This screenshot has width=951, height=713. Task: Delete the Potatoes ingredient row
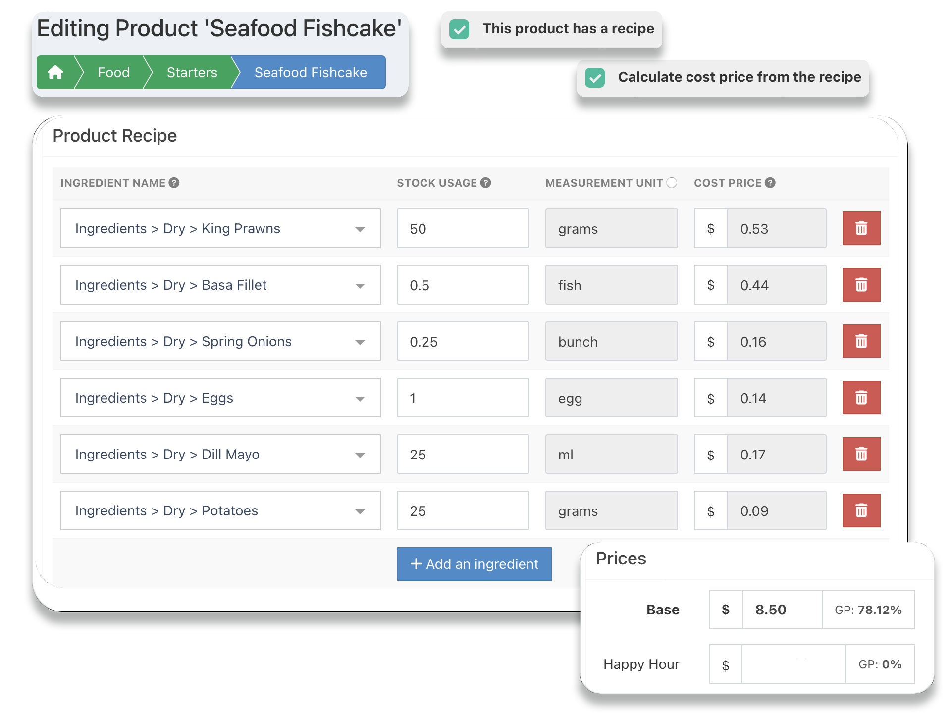[x=861, y=510]
